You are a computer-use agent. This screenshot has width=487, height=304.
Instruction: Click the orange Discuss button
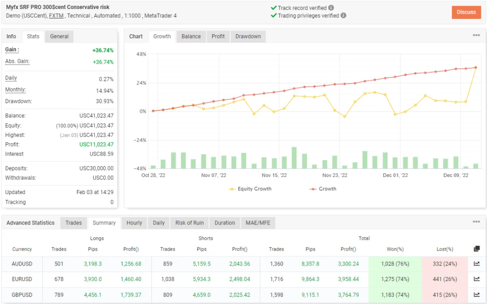tap(466, 12)
